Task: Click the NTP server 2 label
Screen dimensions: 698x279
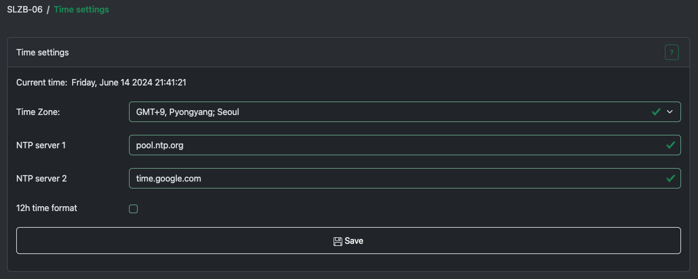Action: click(41, 178)
